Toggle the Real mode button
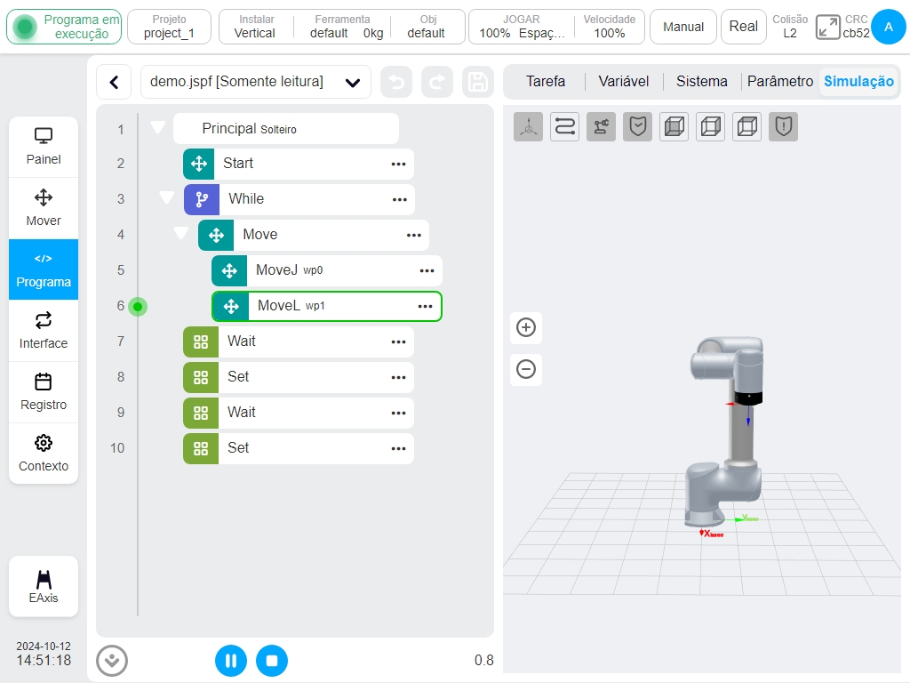 pyautogui.click(x=744, y=27)
